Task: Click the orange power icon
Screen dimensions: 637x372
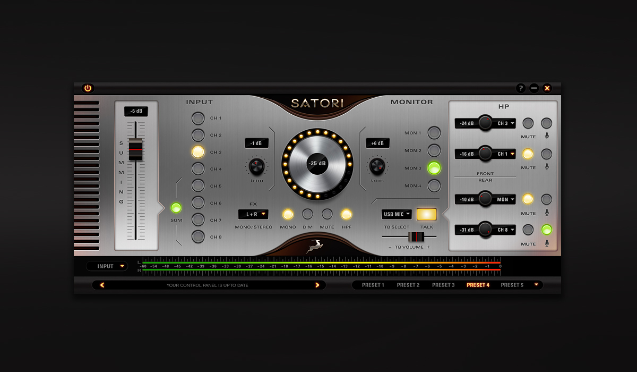Action: pyautogui.click(x=88, y=88)
